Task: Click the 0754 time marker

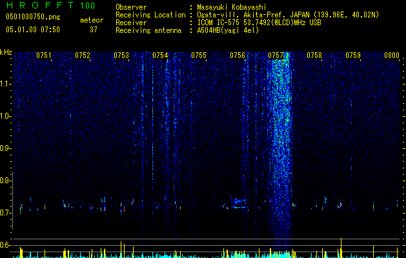Action: click(x=160, y=55)
